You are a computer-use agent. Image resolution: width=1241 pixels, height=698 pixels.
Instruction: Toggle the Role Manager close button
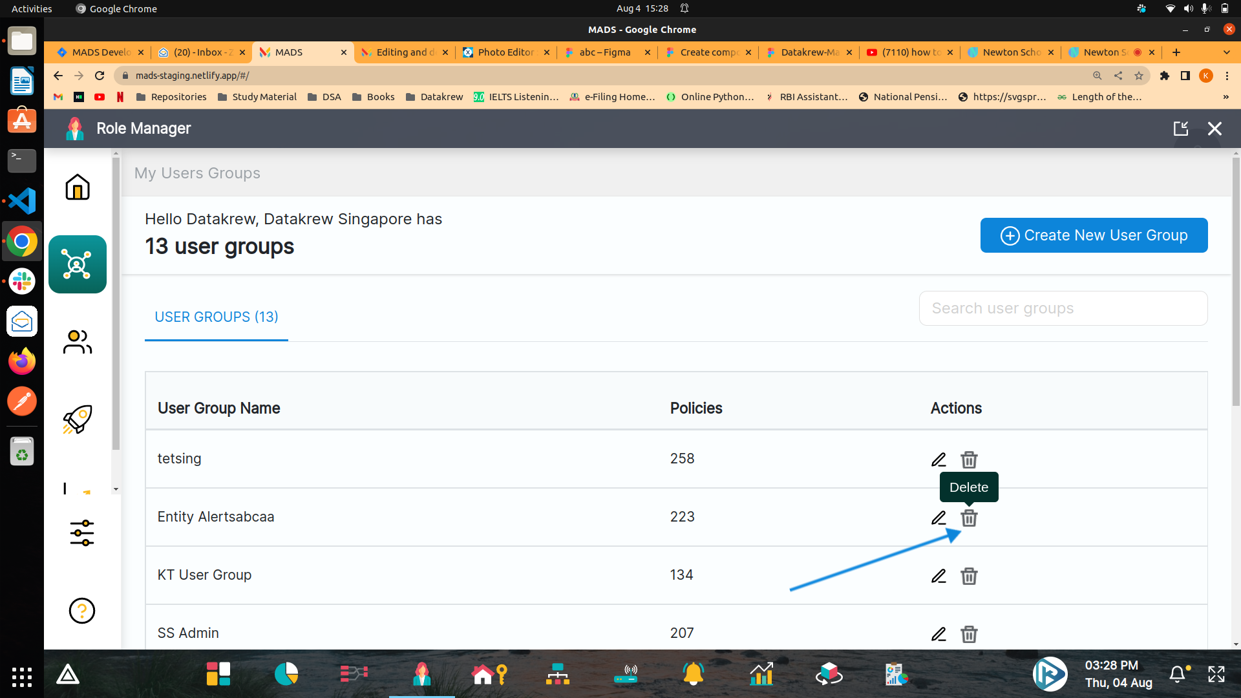[1214, 129]
